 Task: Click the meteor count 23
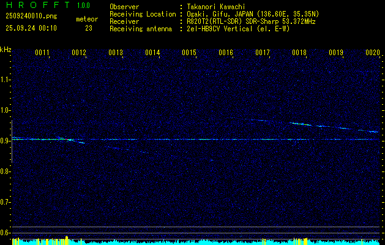click(89, 28)
